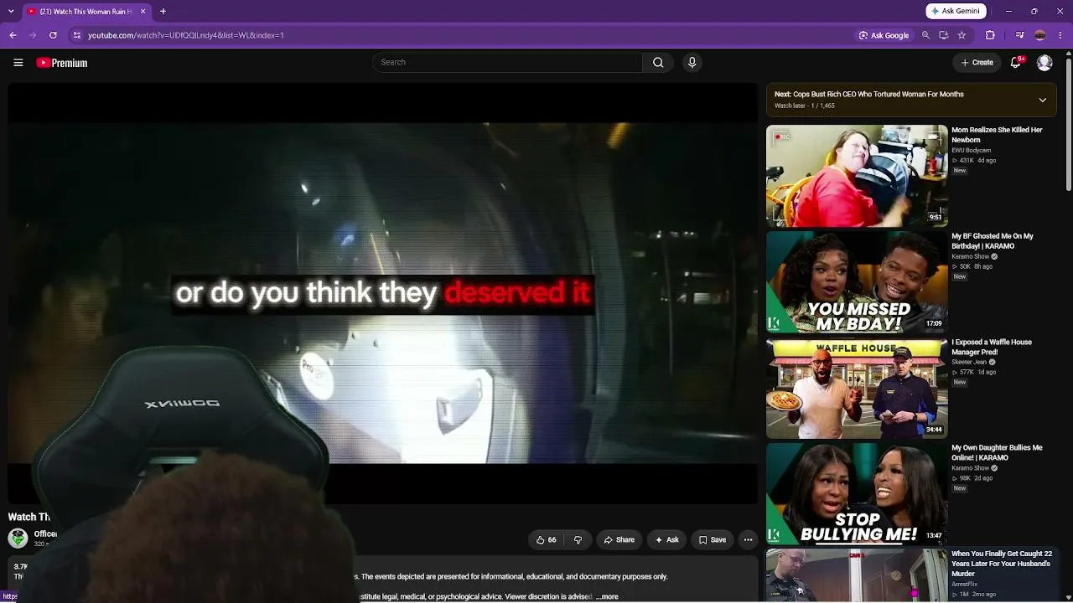
Task: Click the video player area
Action: coord(383,293)
